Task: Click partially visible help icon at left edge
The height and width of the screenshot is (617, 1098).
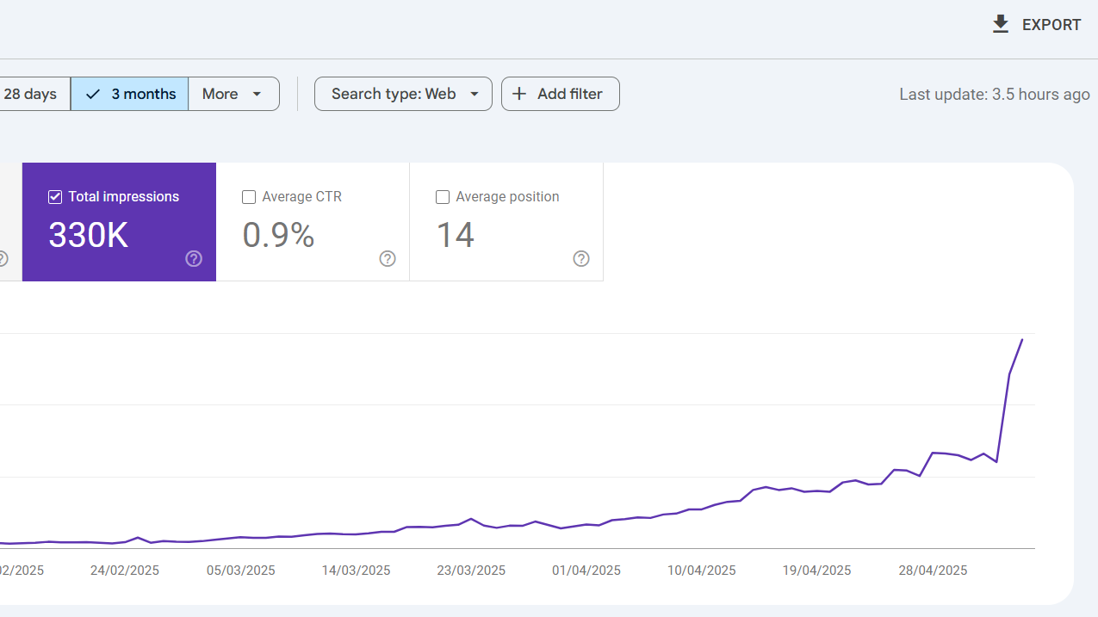Action: [3, 259]
